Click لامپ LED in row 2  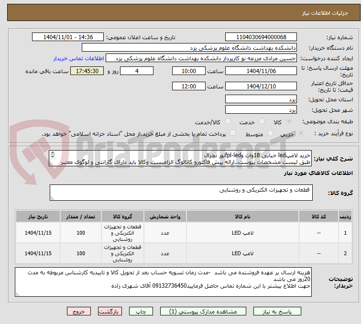coord(243,253)
